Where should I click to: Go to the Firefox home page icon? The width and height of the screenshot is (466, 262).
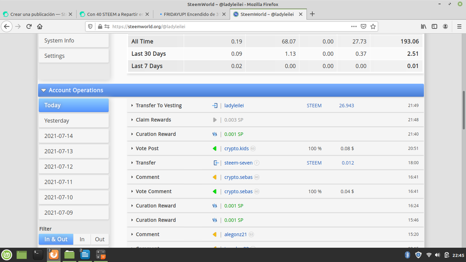coord(40,27)
